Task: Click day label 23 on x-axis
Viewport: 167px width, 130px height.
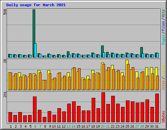Action: [x=117, y=126]
